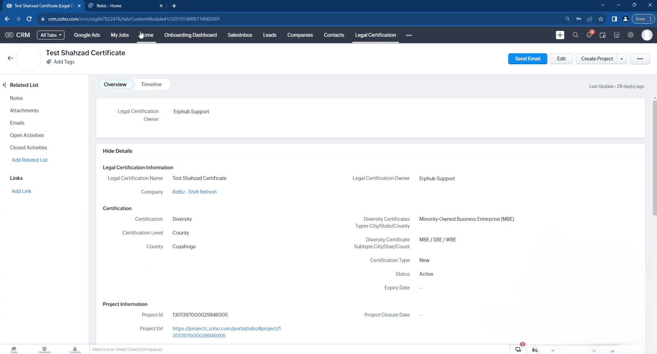The height and width of the screenshot is (354, 657).
Task: Open the Companies module
Action: click(300, 35)
